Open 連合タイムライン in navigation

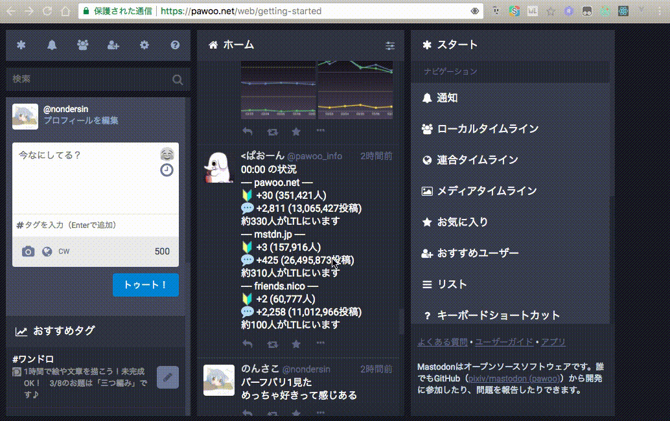510,160
